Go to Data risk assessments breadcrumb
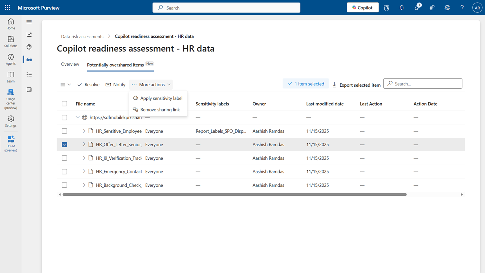The height and width of the screenshot is (273, 485). click(x=82, y=36)
